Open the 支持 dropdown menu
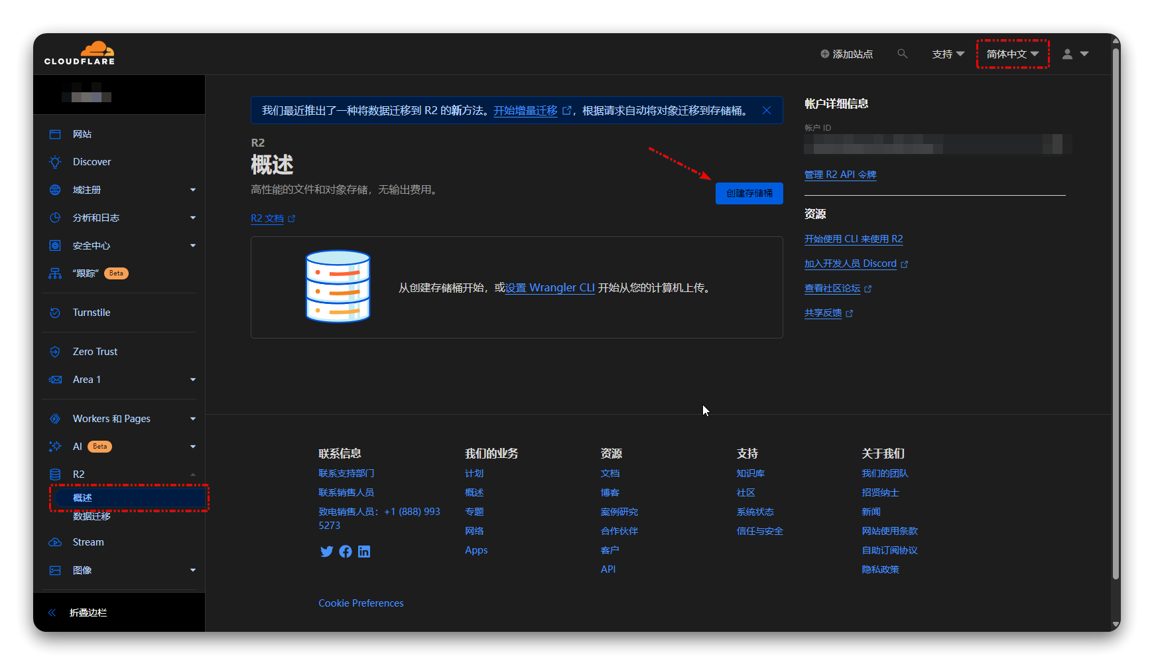Screen dimensions: 1154x665 tap(948, 54)
